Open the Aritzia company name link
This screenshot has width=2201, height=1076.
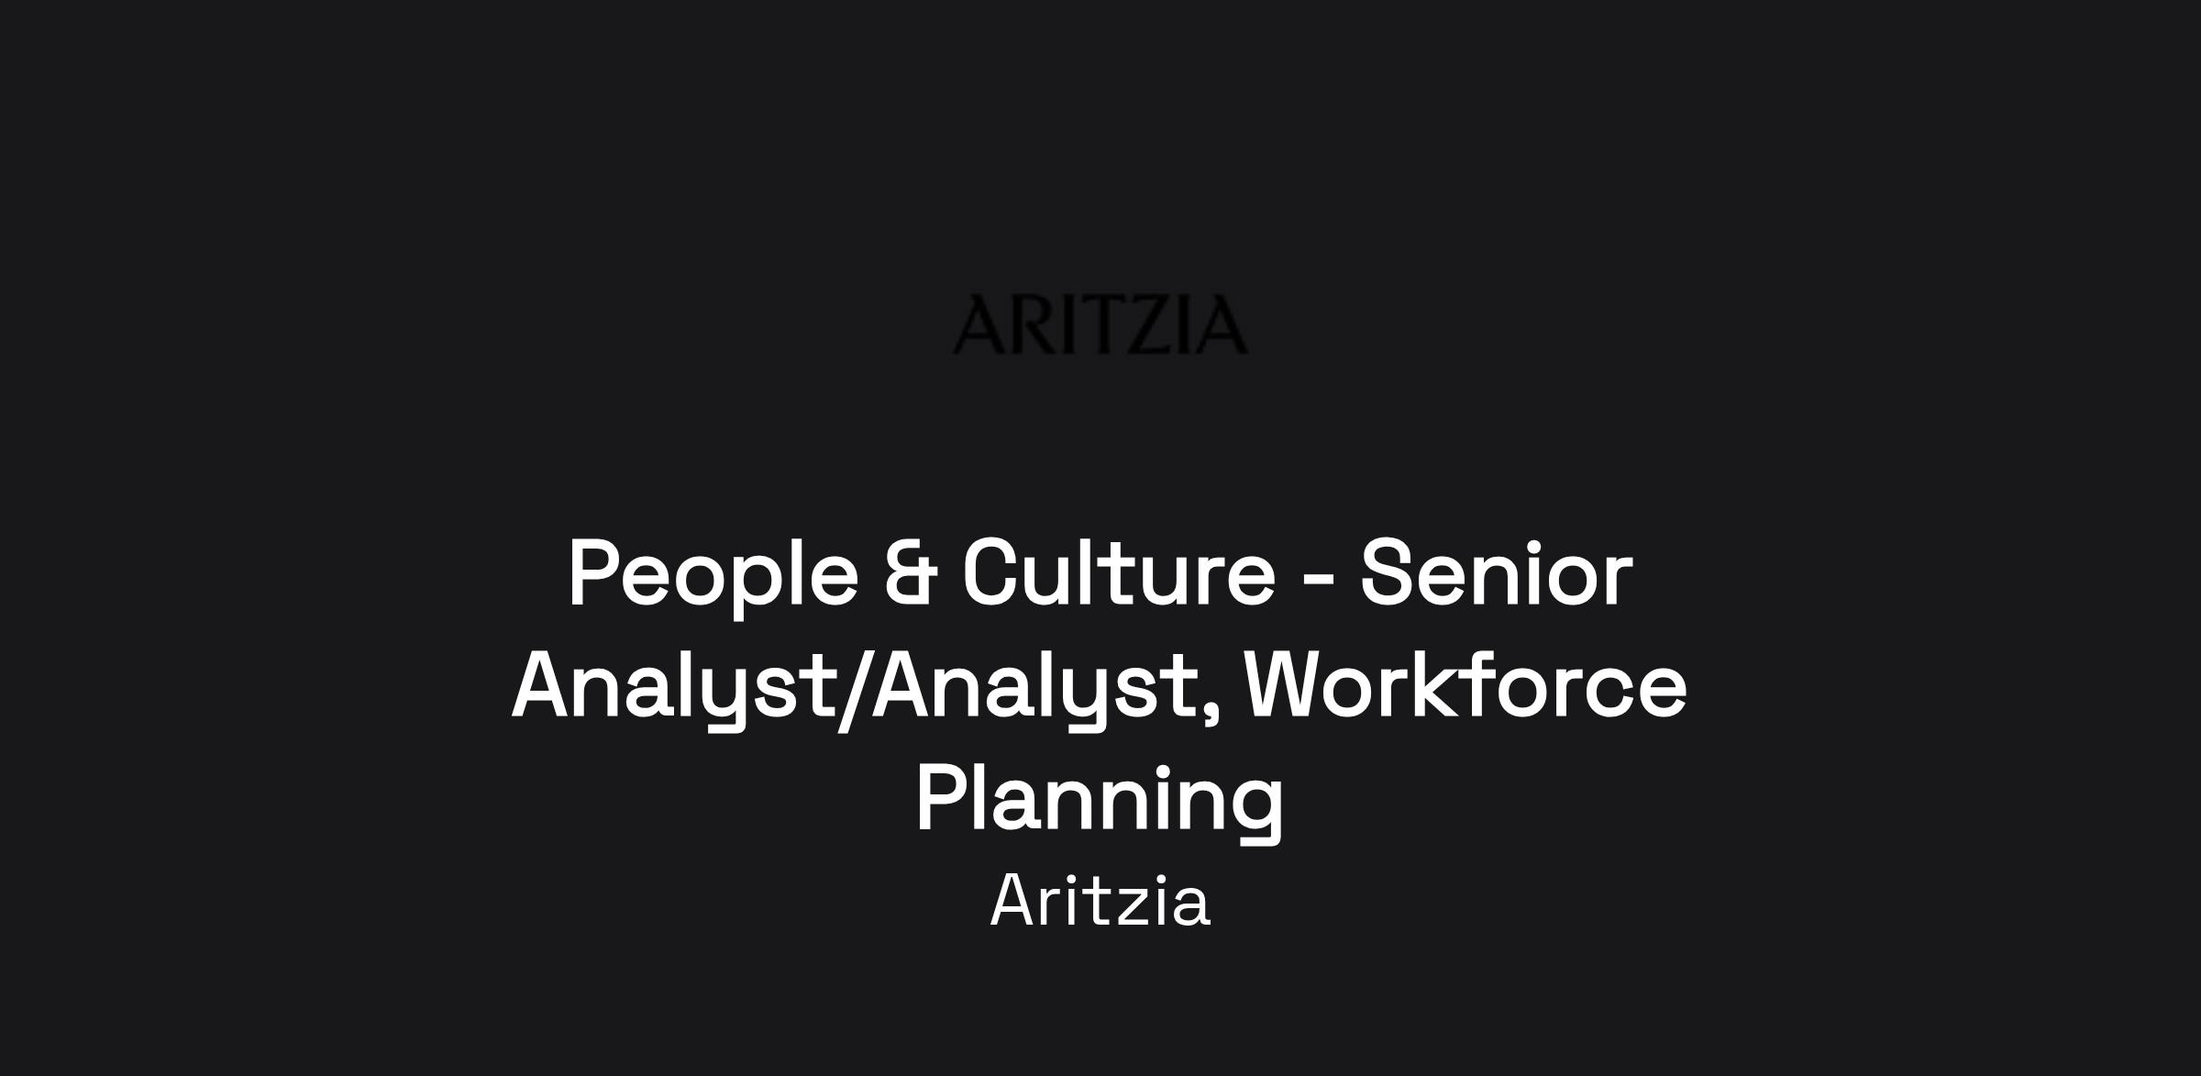[x=1100, y=901]
